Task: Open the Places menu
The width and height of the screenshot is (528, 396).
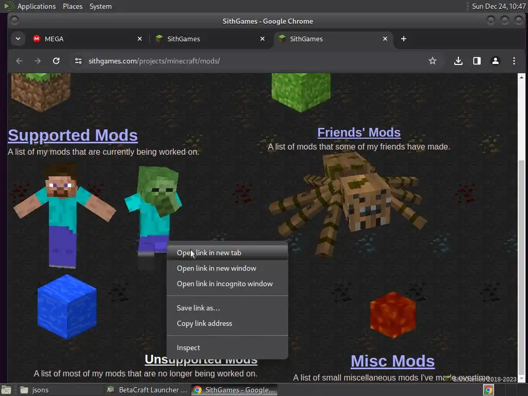Action: 73,6
